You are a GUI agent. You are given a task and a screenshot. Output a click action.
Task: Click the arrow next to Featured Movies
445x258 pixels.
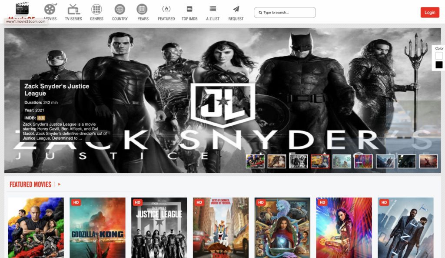point(59,184)
